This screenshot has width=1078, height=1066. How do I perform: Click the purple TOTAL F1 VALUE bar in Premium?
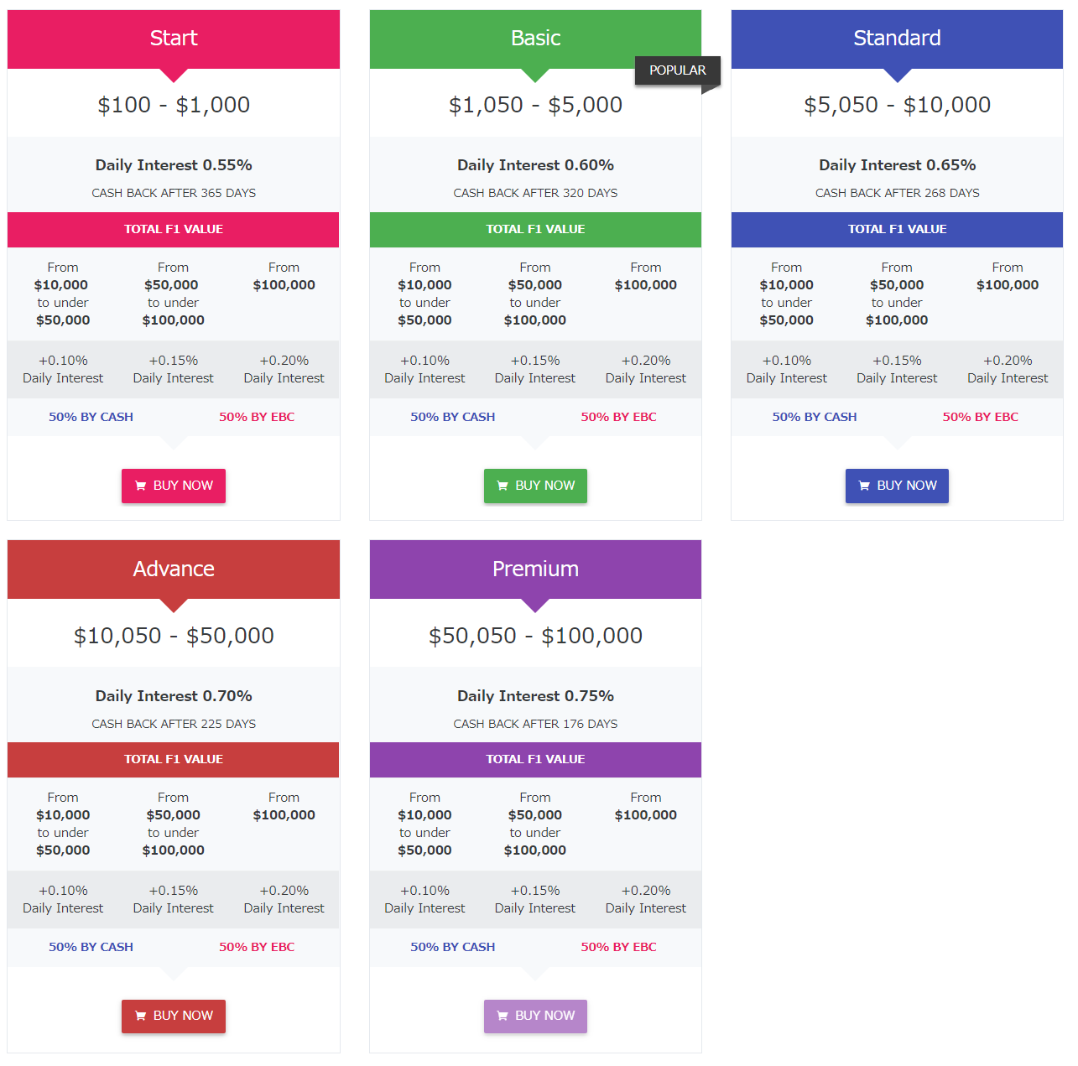[535, 759]
